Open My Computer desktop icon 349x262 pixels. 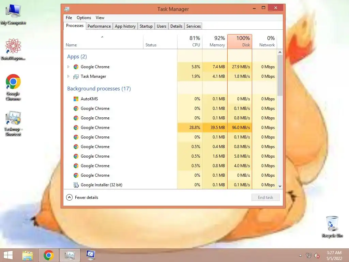click(x=13, y=14)
